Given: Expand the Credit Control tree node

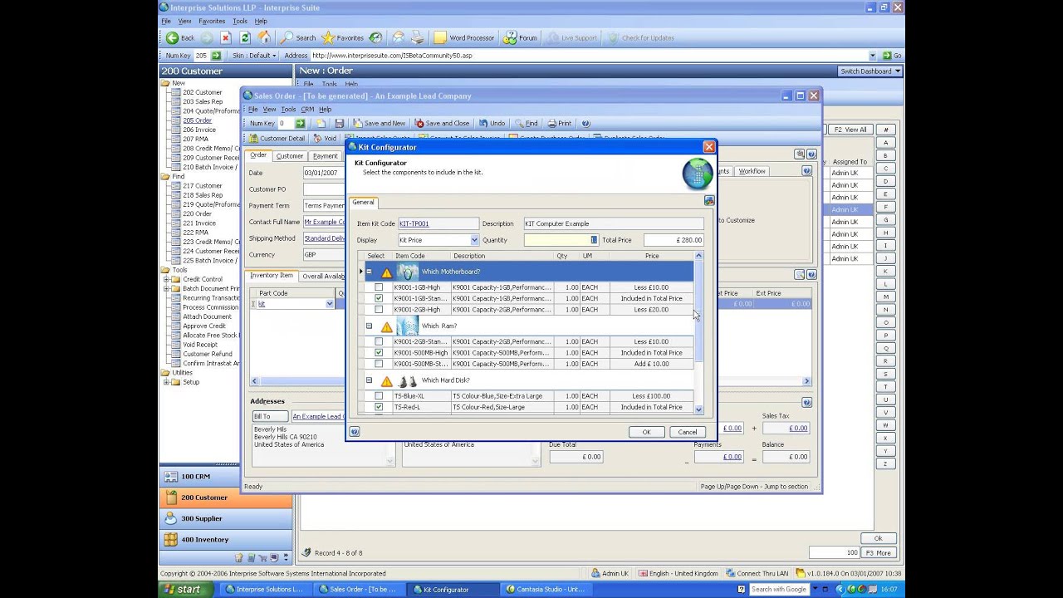Looking at the screenshot, I should (166, 279).
